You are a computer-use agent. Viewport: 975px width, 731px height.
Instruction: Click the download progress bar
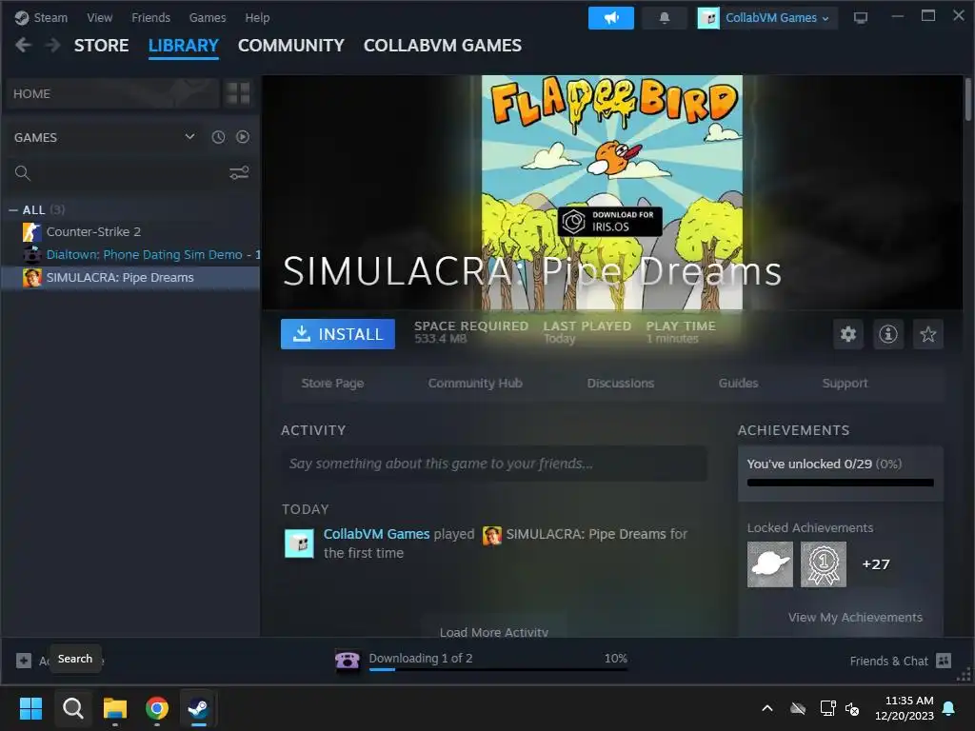pyautogui.click(x=498, y=669)
